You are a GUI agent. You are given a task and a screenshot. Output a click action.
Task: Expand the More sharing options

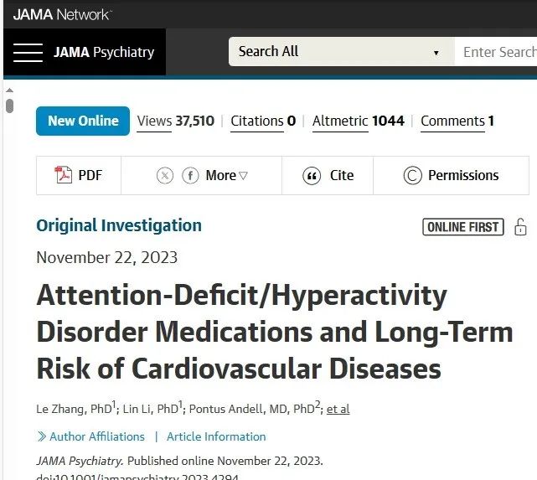226,176
